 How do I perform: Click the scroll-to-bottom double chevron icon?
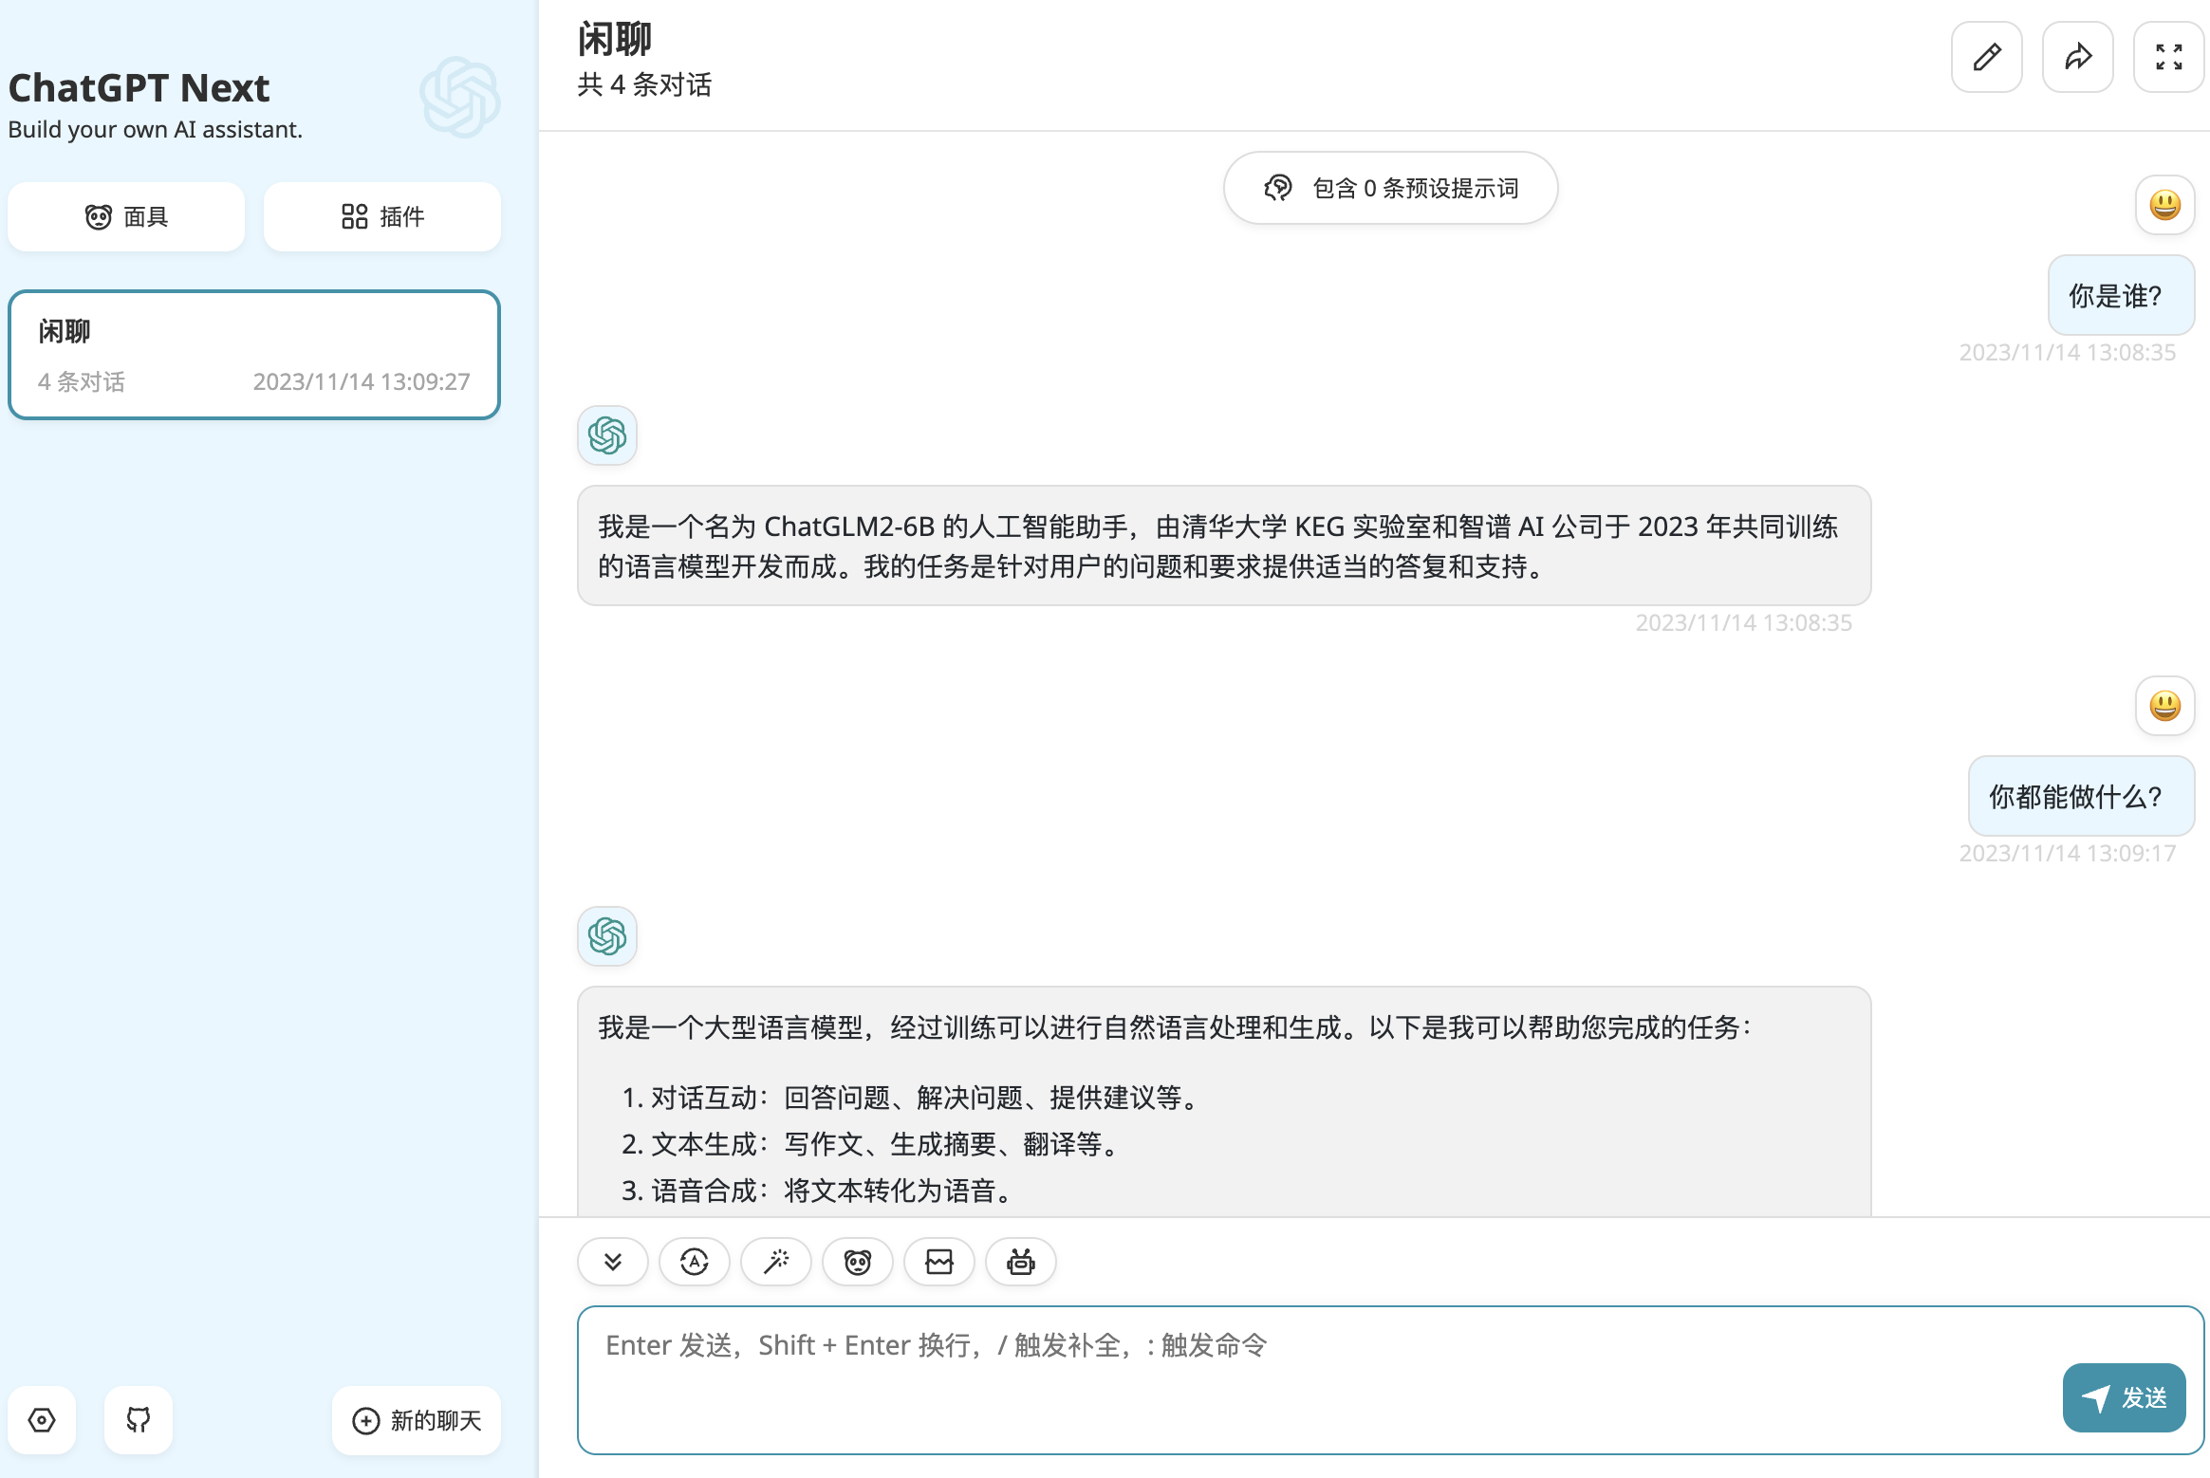coord(613,1262)
